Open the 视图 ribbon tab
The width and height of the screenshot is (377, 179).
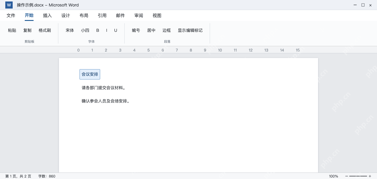157,16
